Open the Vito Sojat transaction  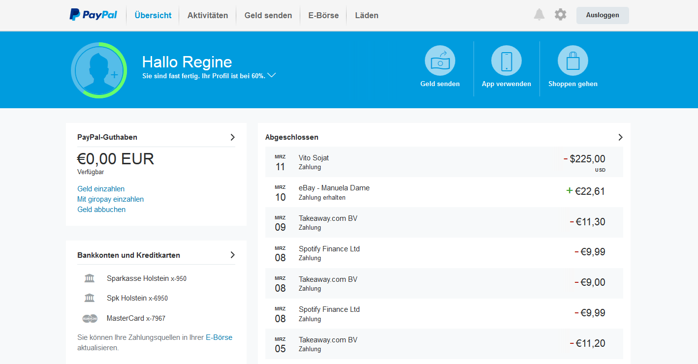(444, 162)
